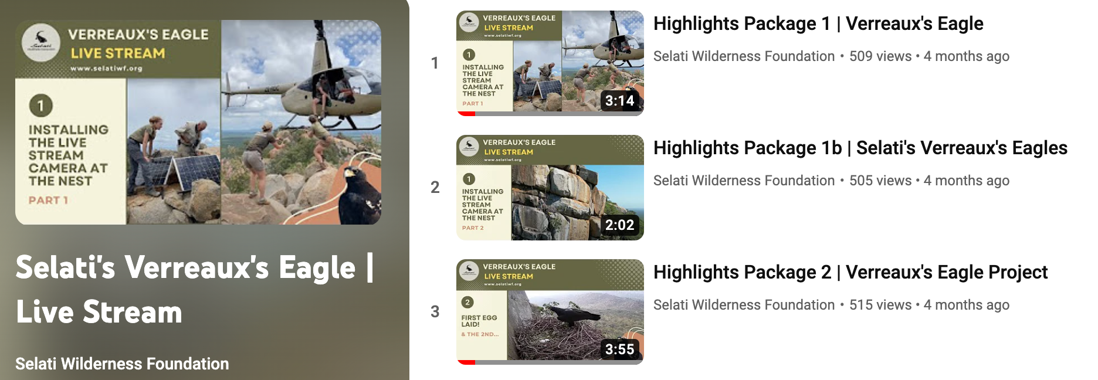The height and width of the screenshot is (380, 1098).
Task: Open Highlights Package 2 | Verreaux's Eagle Project
Action: pyautogui.click(x=850, y=272)
